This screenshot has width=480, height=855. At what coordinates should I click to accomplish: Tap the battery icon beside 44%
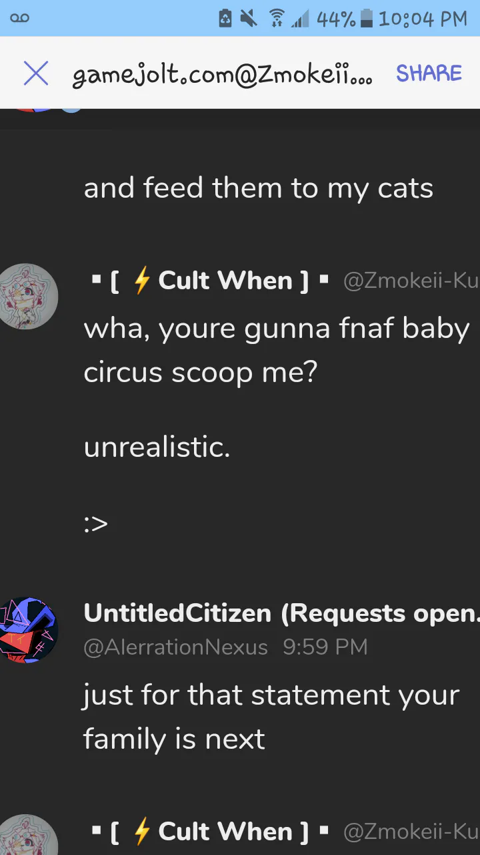[366, 19]
